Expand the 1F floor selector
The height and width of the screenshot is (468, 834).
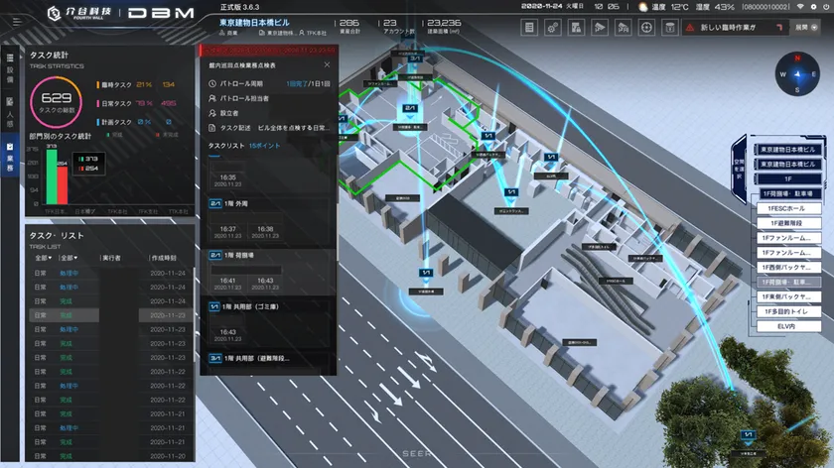[786, 177]
